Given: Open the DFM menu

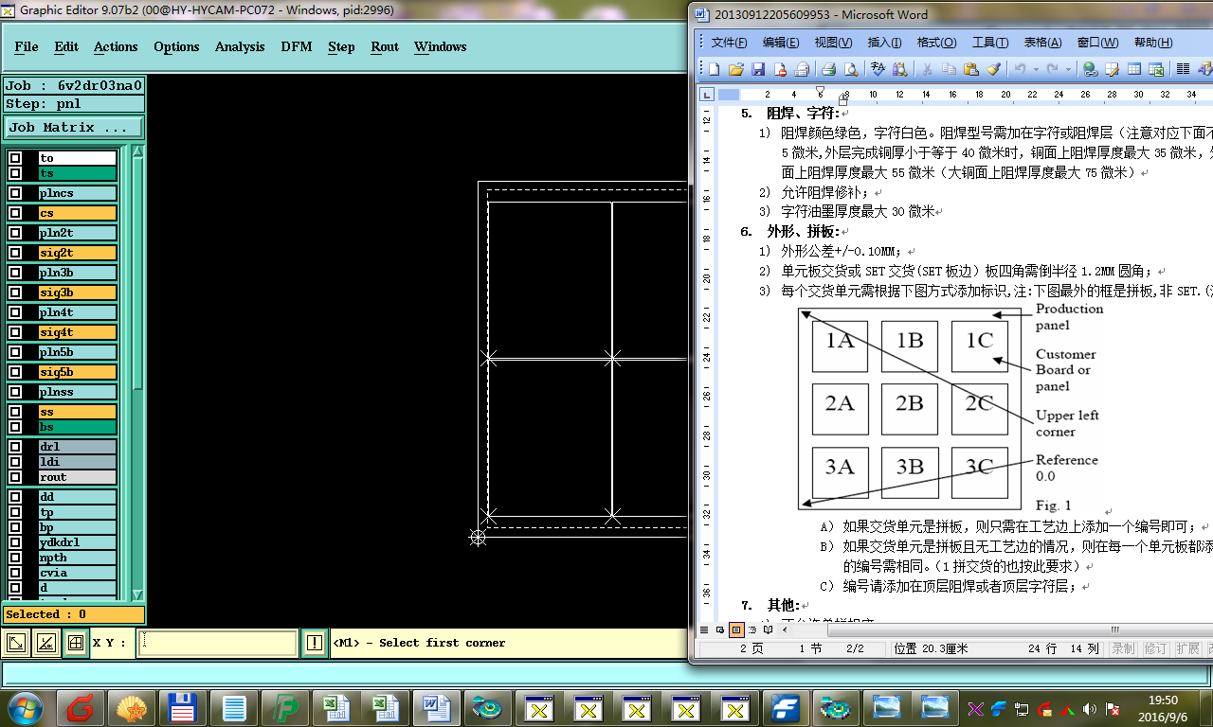Looking at the screenshot, I should [297, 46].
